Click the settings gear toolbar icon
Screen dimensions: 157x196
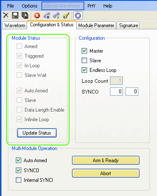click(x=78, y=15)
